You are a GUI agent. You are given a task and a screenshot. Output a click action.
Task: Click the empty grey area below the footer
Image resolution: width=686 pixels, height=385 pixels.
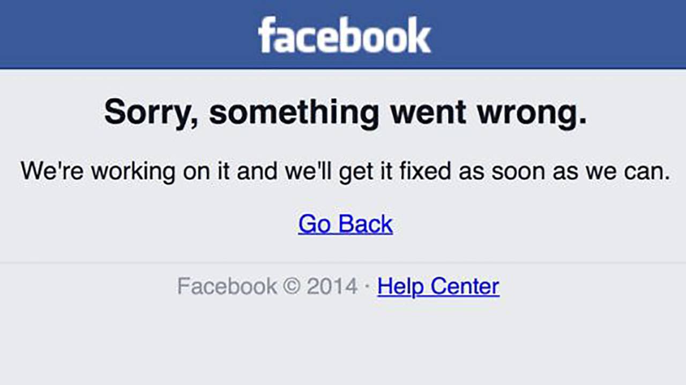(x=343, y=343)
